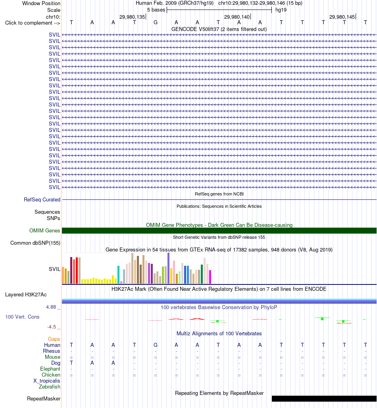Click the "RepeatMasker" track label
This screenshot has height=408, width=377.
point(44,398)
